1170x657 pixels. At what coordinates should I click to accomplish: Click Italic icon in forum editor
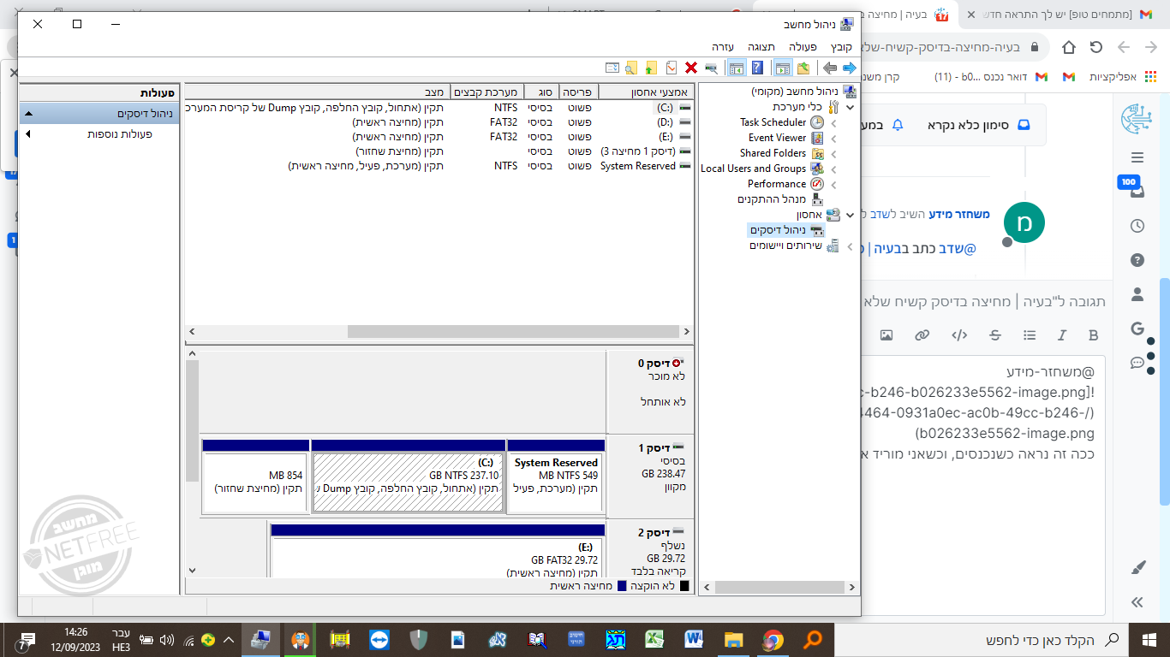1062,335
